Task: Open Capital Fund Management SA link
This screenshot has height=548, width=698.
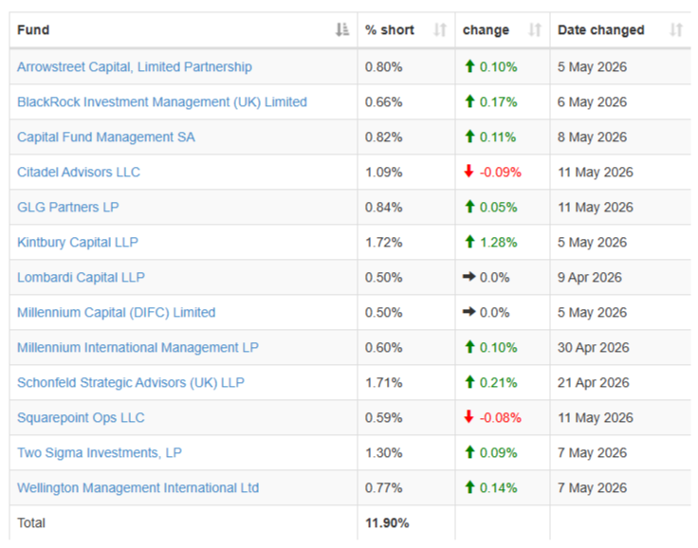Action: (106, 137)
